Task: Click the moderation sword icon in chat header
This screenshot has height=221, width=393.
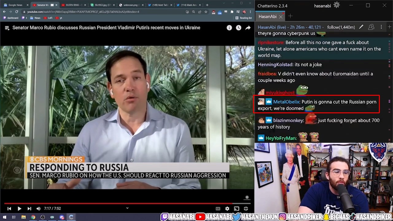Action: [x=361, y=27]
